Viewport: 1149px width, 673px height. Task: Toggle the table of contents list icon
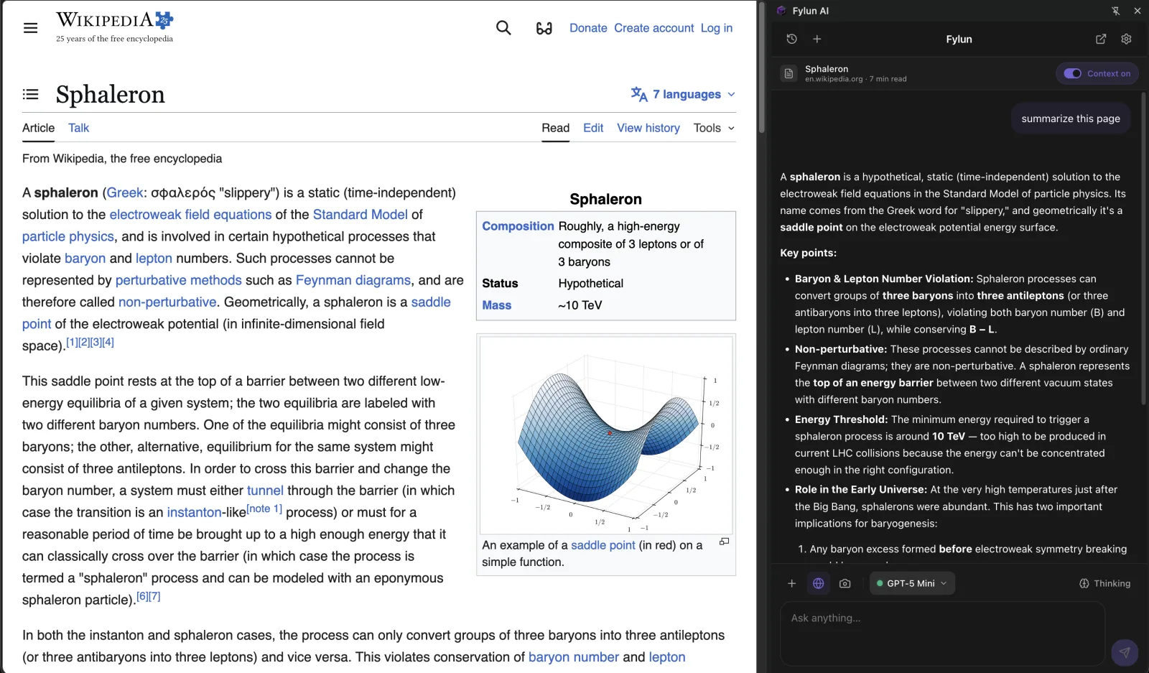pos(30,94)
